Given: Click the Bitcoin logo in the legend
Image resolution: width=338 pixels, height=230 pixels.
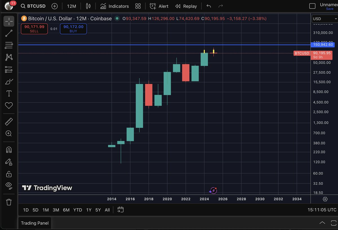Looking at the screenshot, I should 24,19.
